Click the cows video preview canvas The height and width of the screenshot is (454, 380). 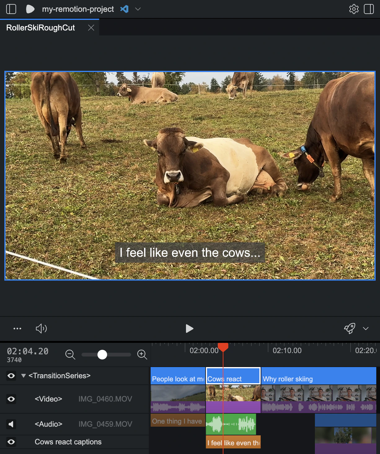pyautogui.click(x=190, y=176)
